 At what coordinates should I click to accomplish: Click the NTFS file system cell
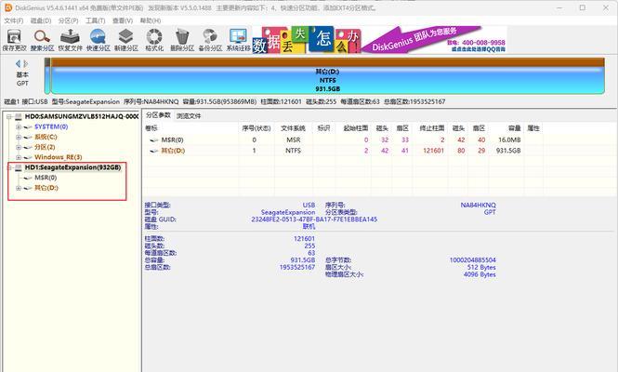pos(294,151)
